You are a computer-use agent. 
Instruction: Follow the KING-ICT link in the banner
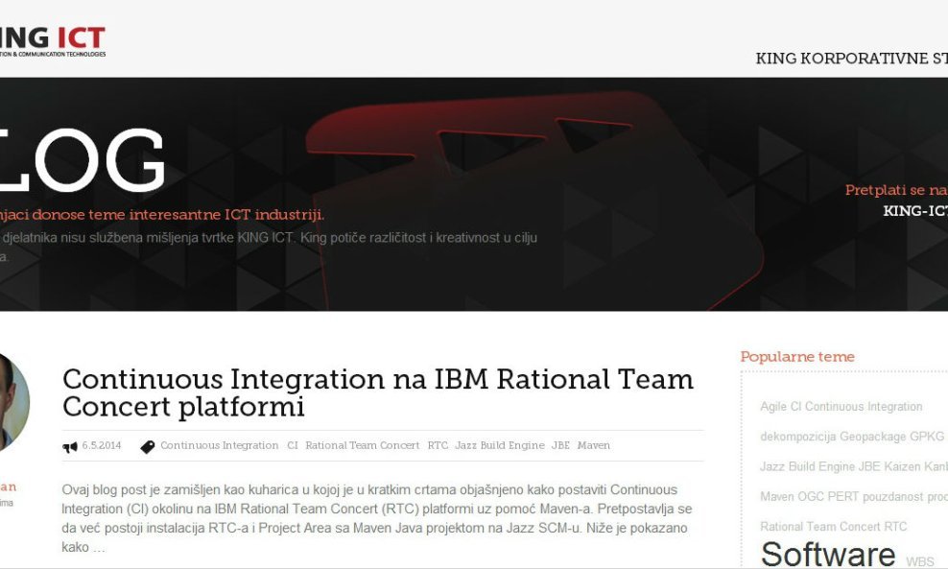click(x=915, y=211)
